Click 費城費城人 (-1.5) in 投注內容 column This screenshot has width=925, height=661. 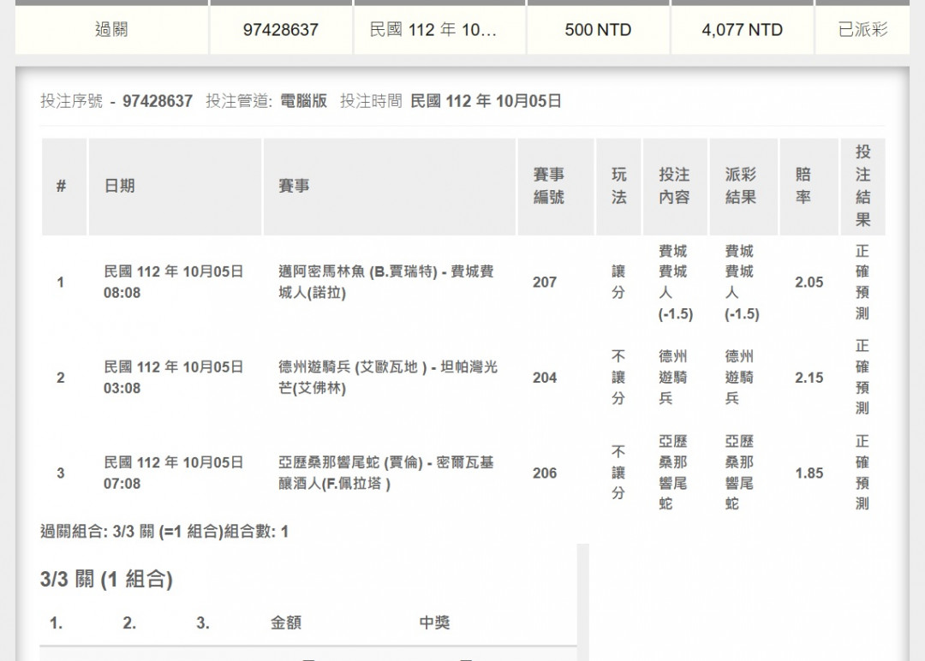676,283
